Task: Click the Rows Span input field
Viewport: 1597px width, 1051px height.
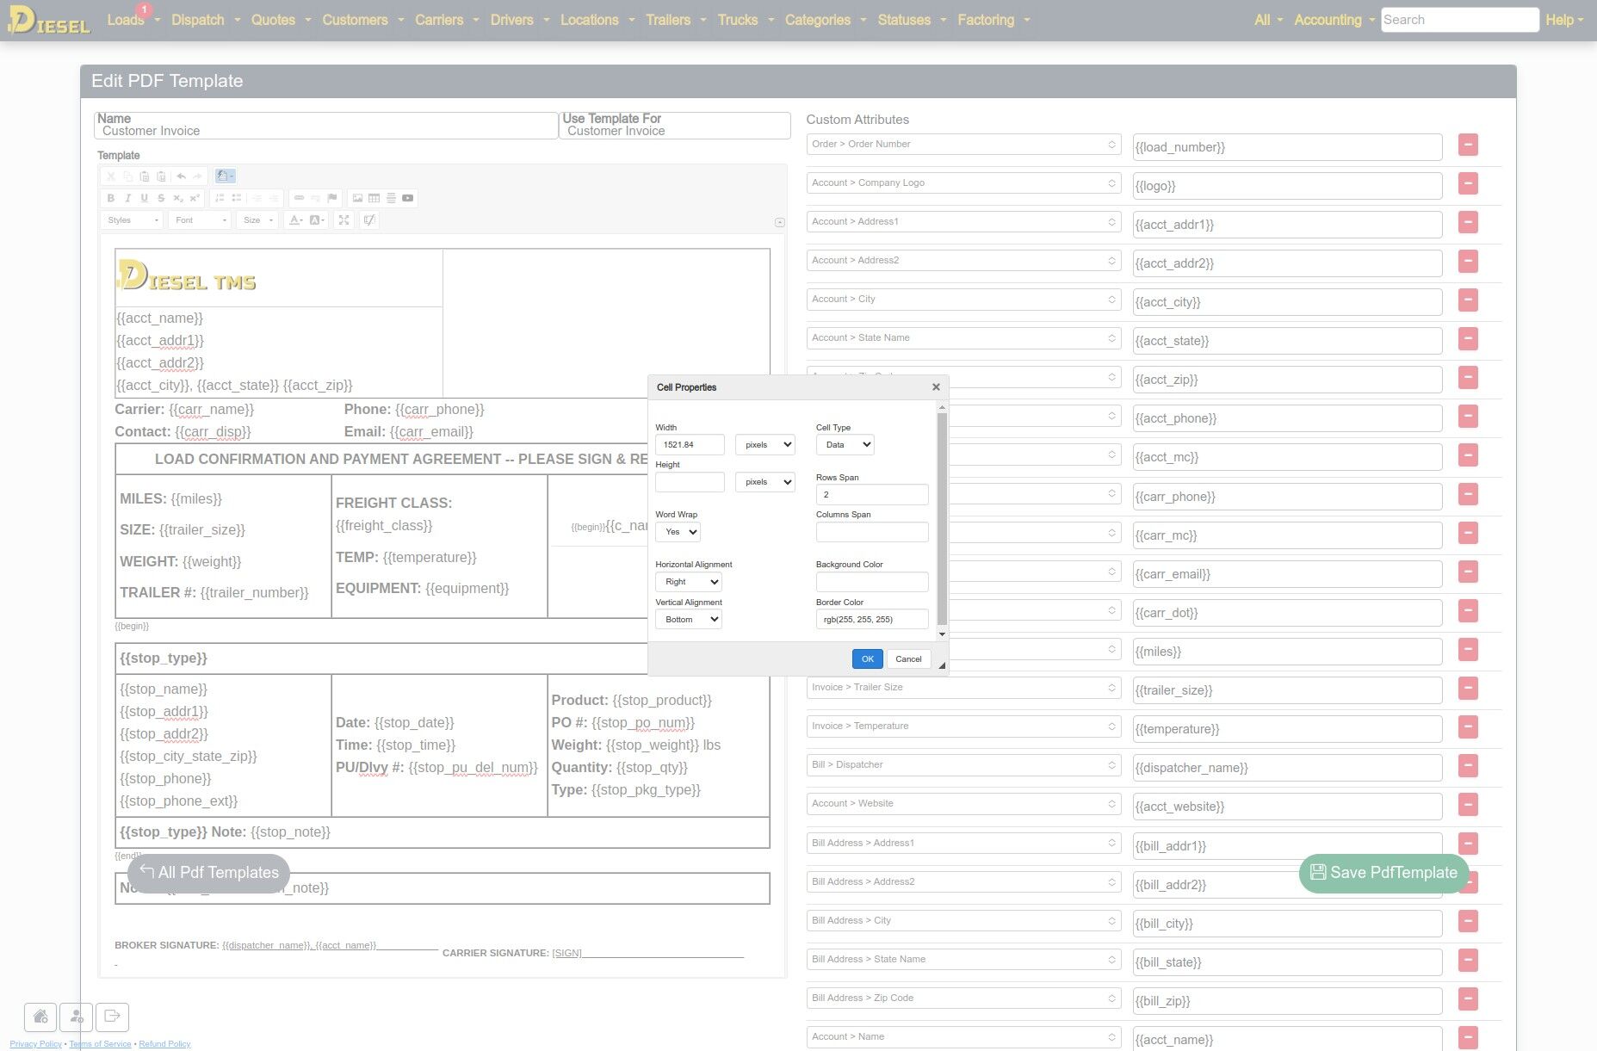Action: 871,495
